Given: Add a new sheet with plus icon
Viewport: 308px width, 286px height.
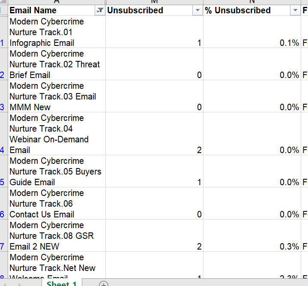Looking at the screenshot, I should (x=104, y=284).
